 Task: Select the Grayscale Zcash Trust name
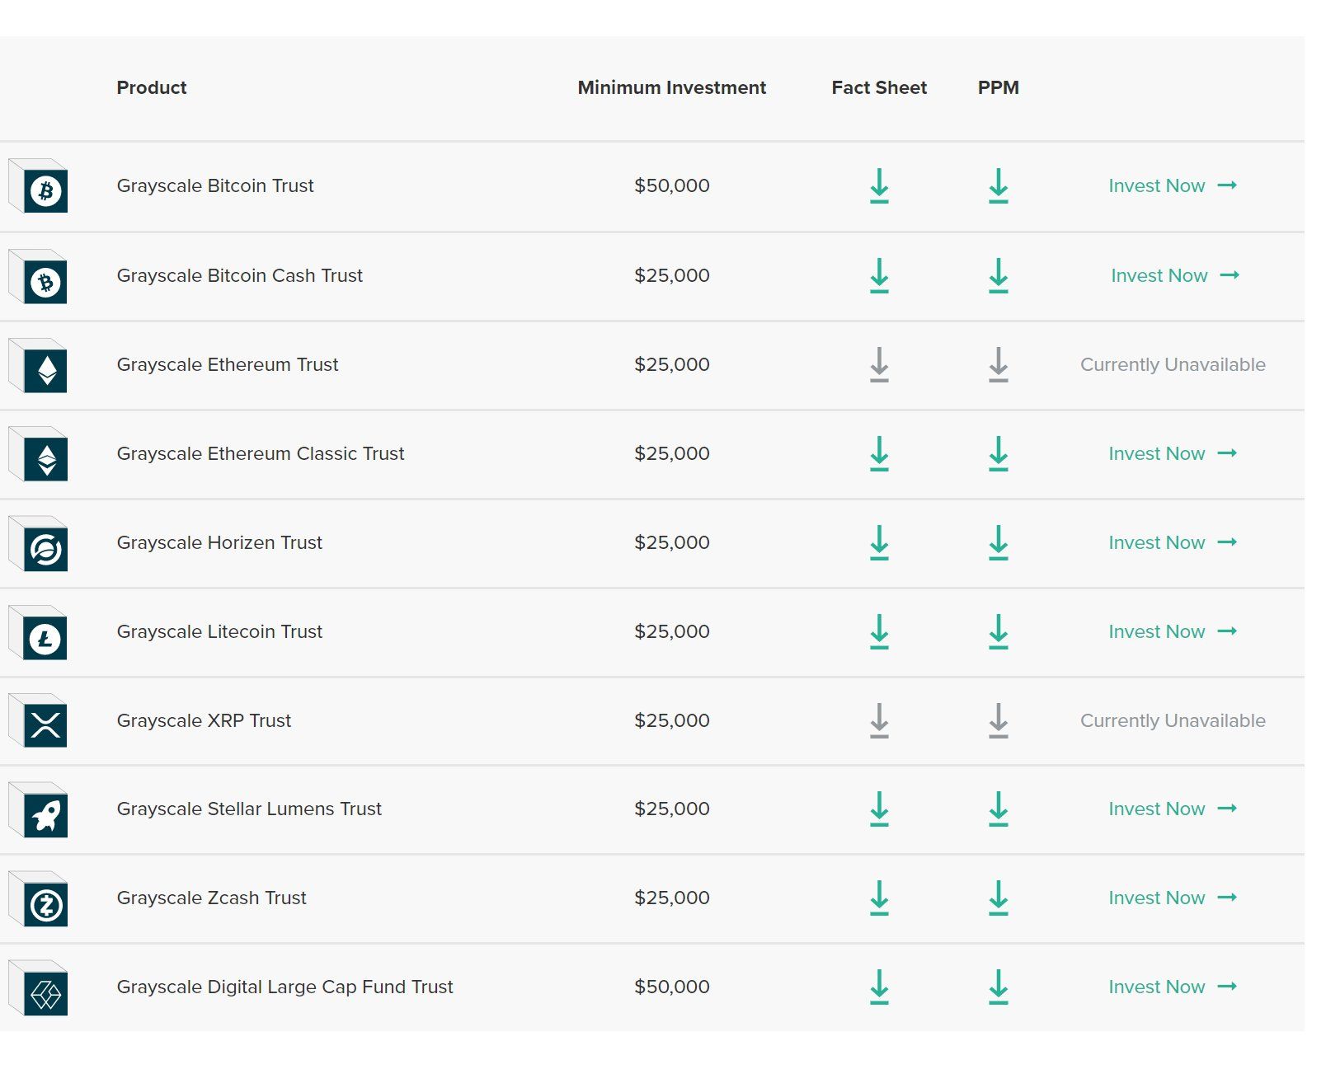click(x=211, y=898)
